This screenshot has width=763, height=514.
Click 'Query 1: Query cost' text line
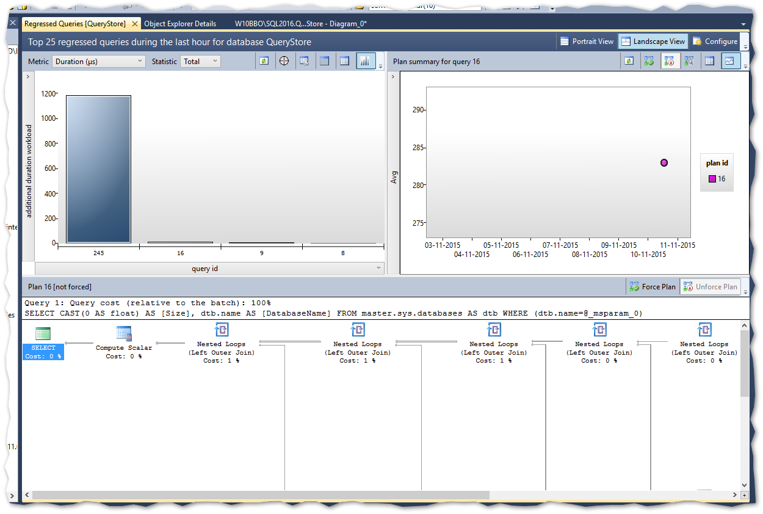(x=148, y=303)
